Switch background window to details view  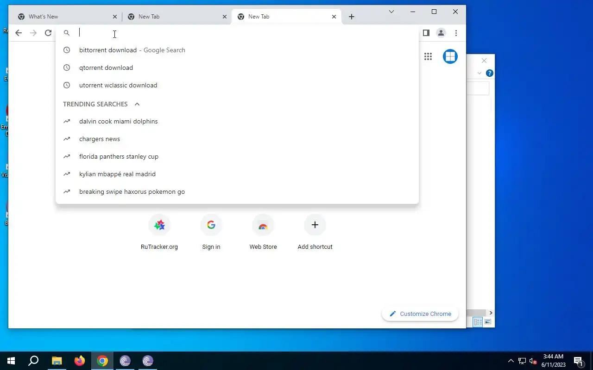point(478,322)
